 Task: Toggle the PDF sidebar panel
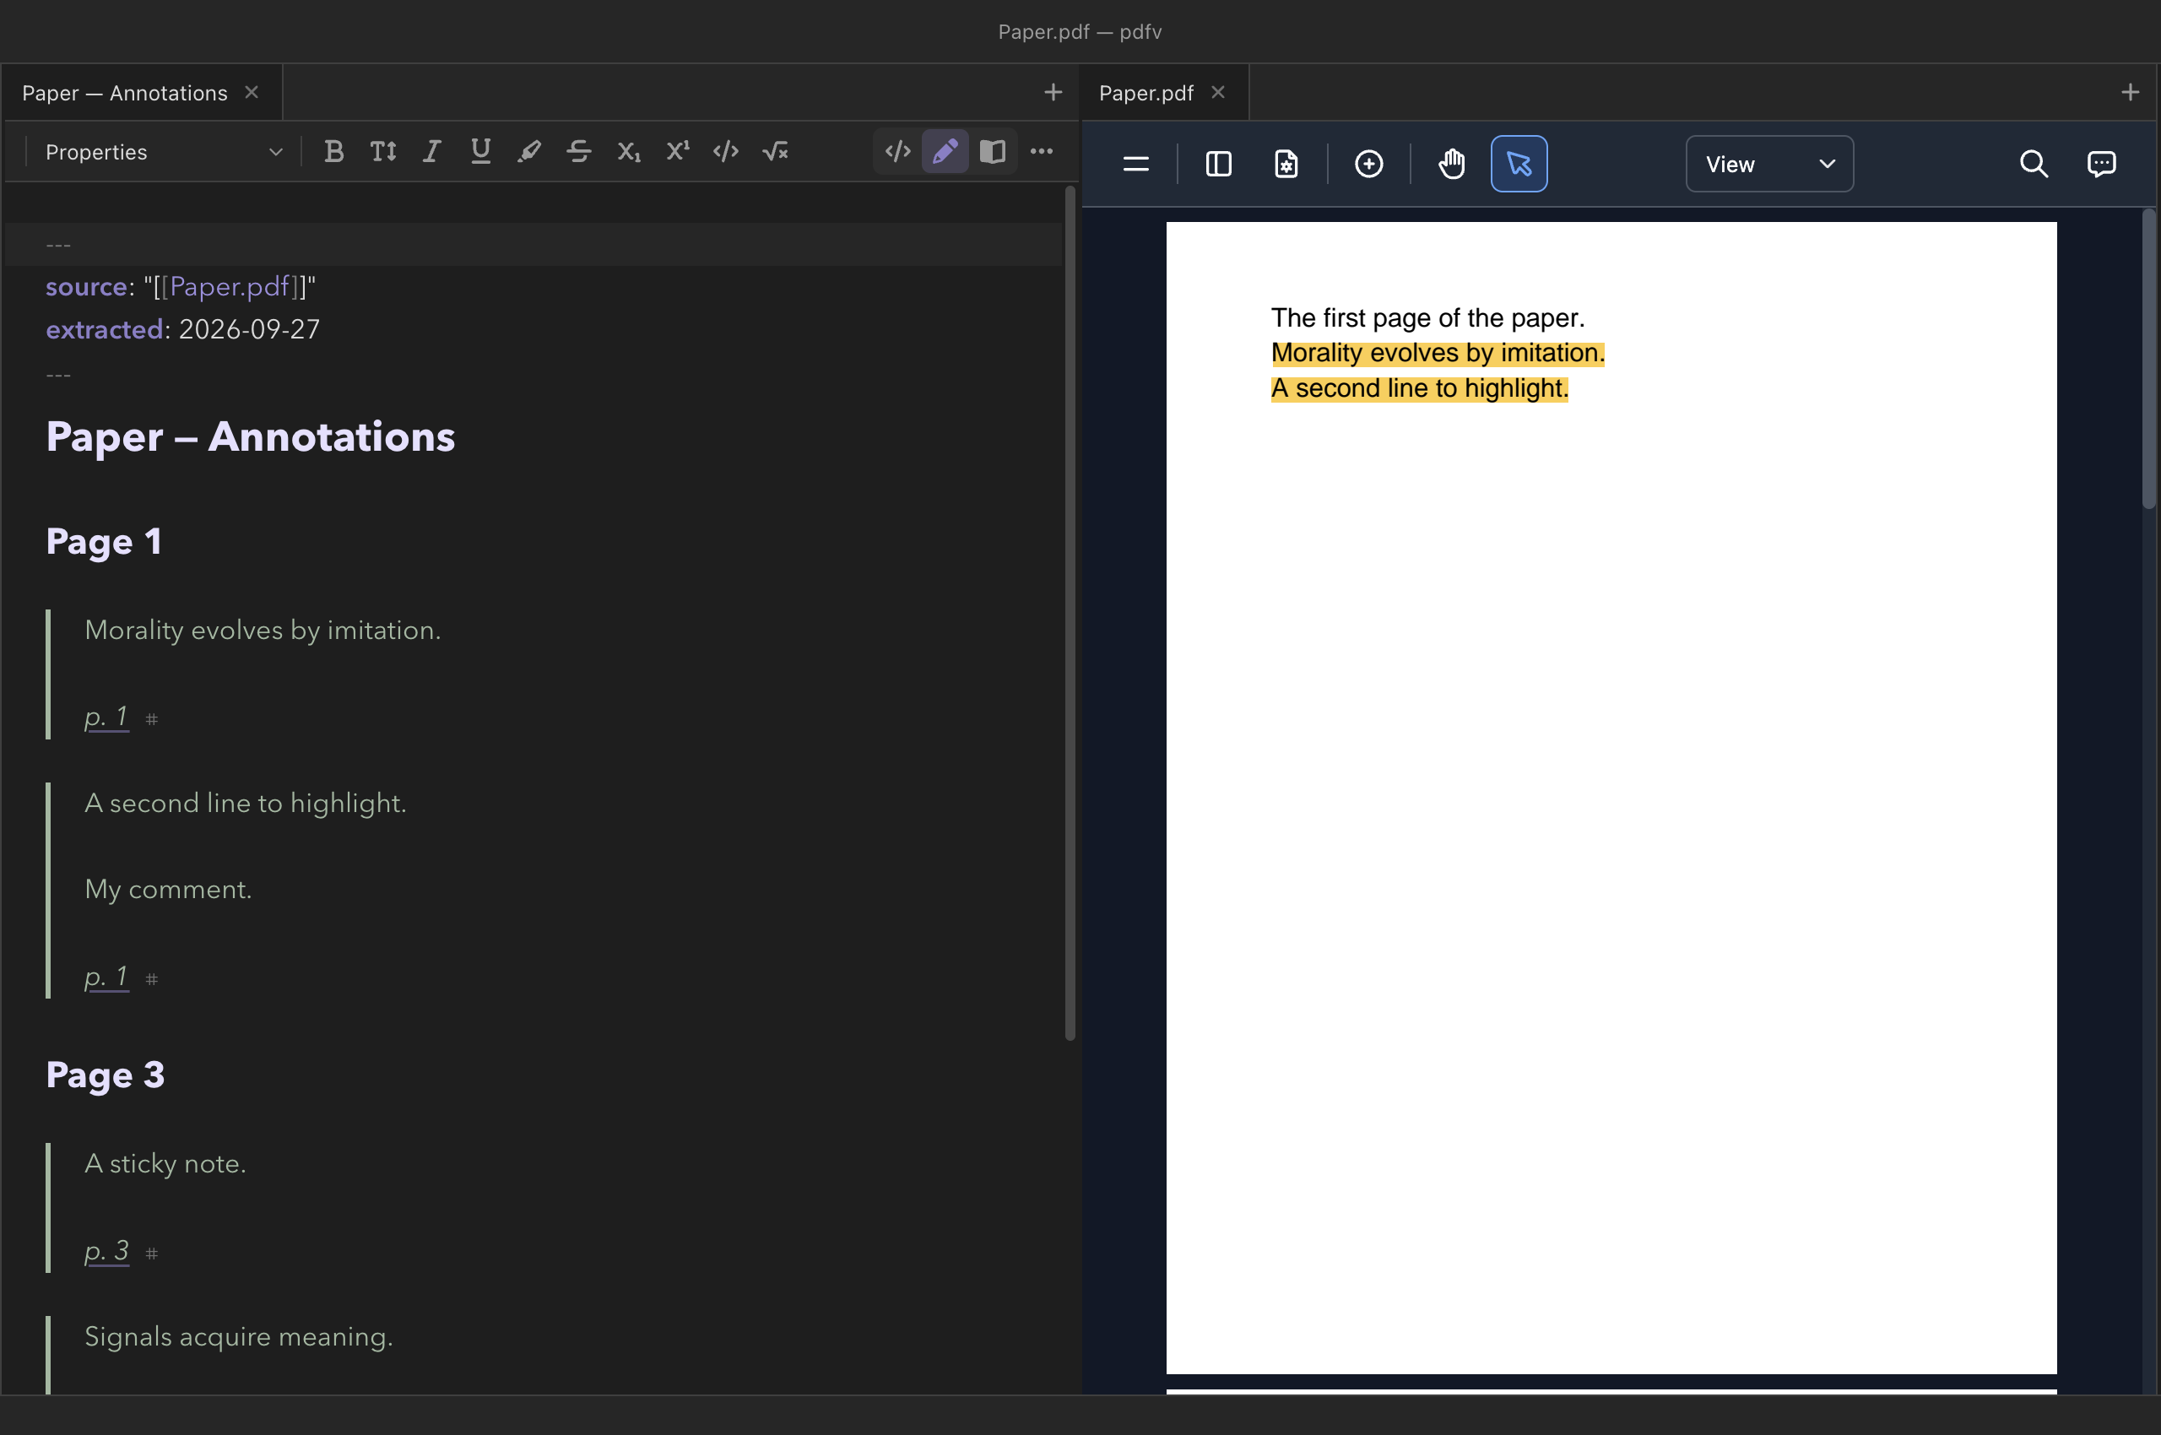coord(1218,164)
